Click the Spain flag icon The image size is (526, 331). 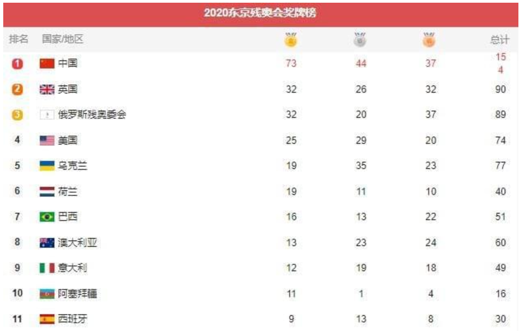[47, 319]
